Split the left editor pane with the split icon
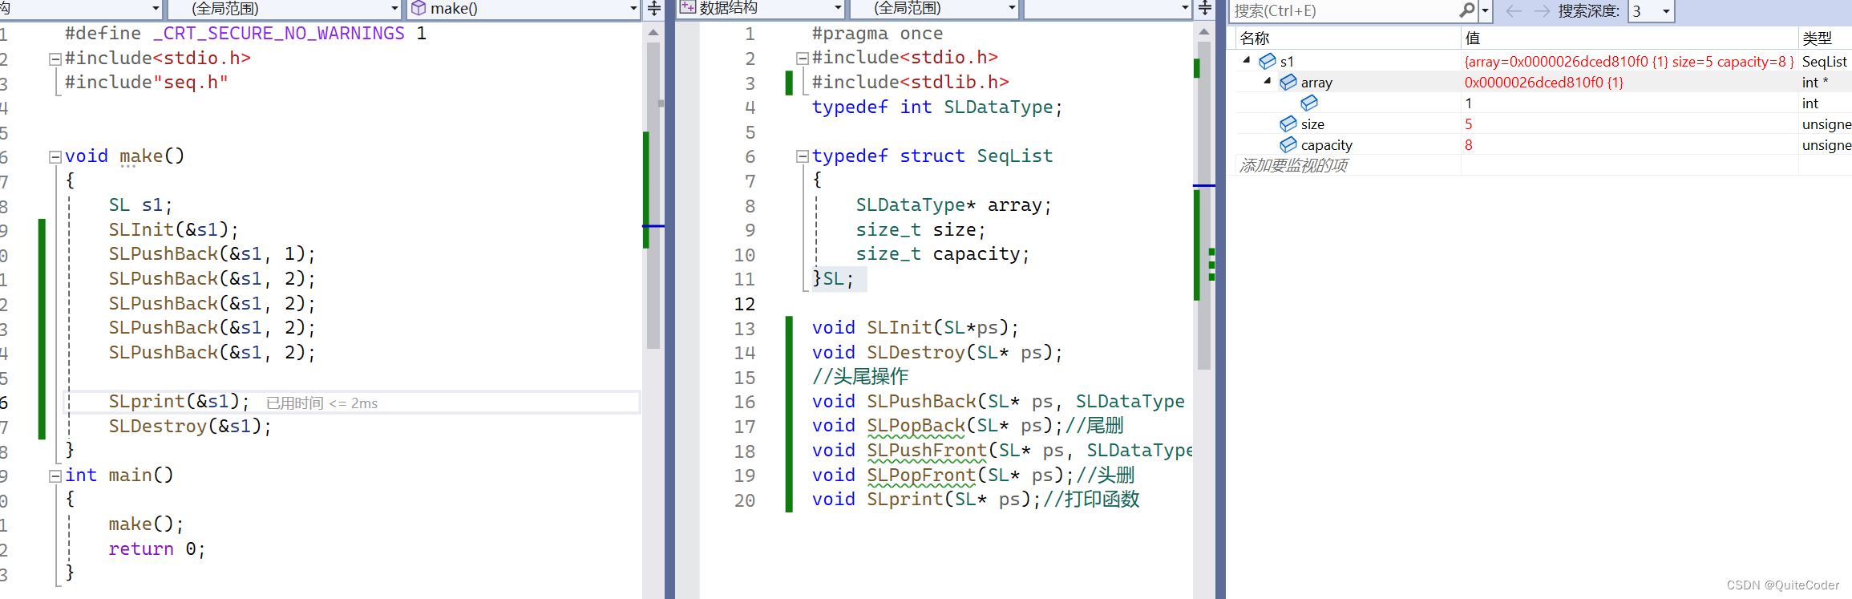Viewport: 1852px width, 599px height. (x=654, y=9)
